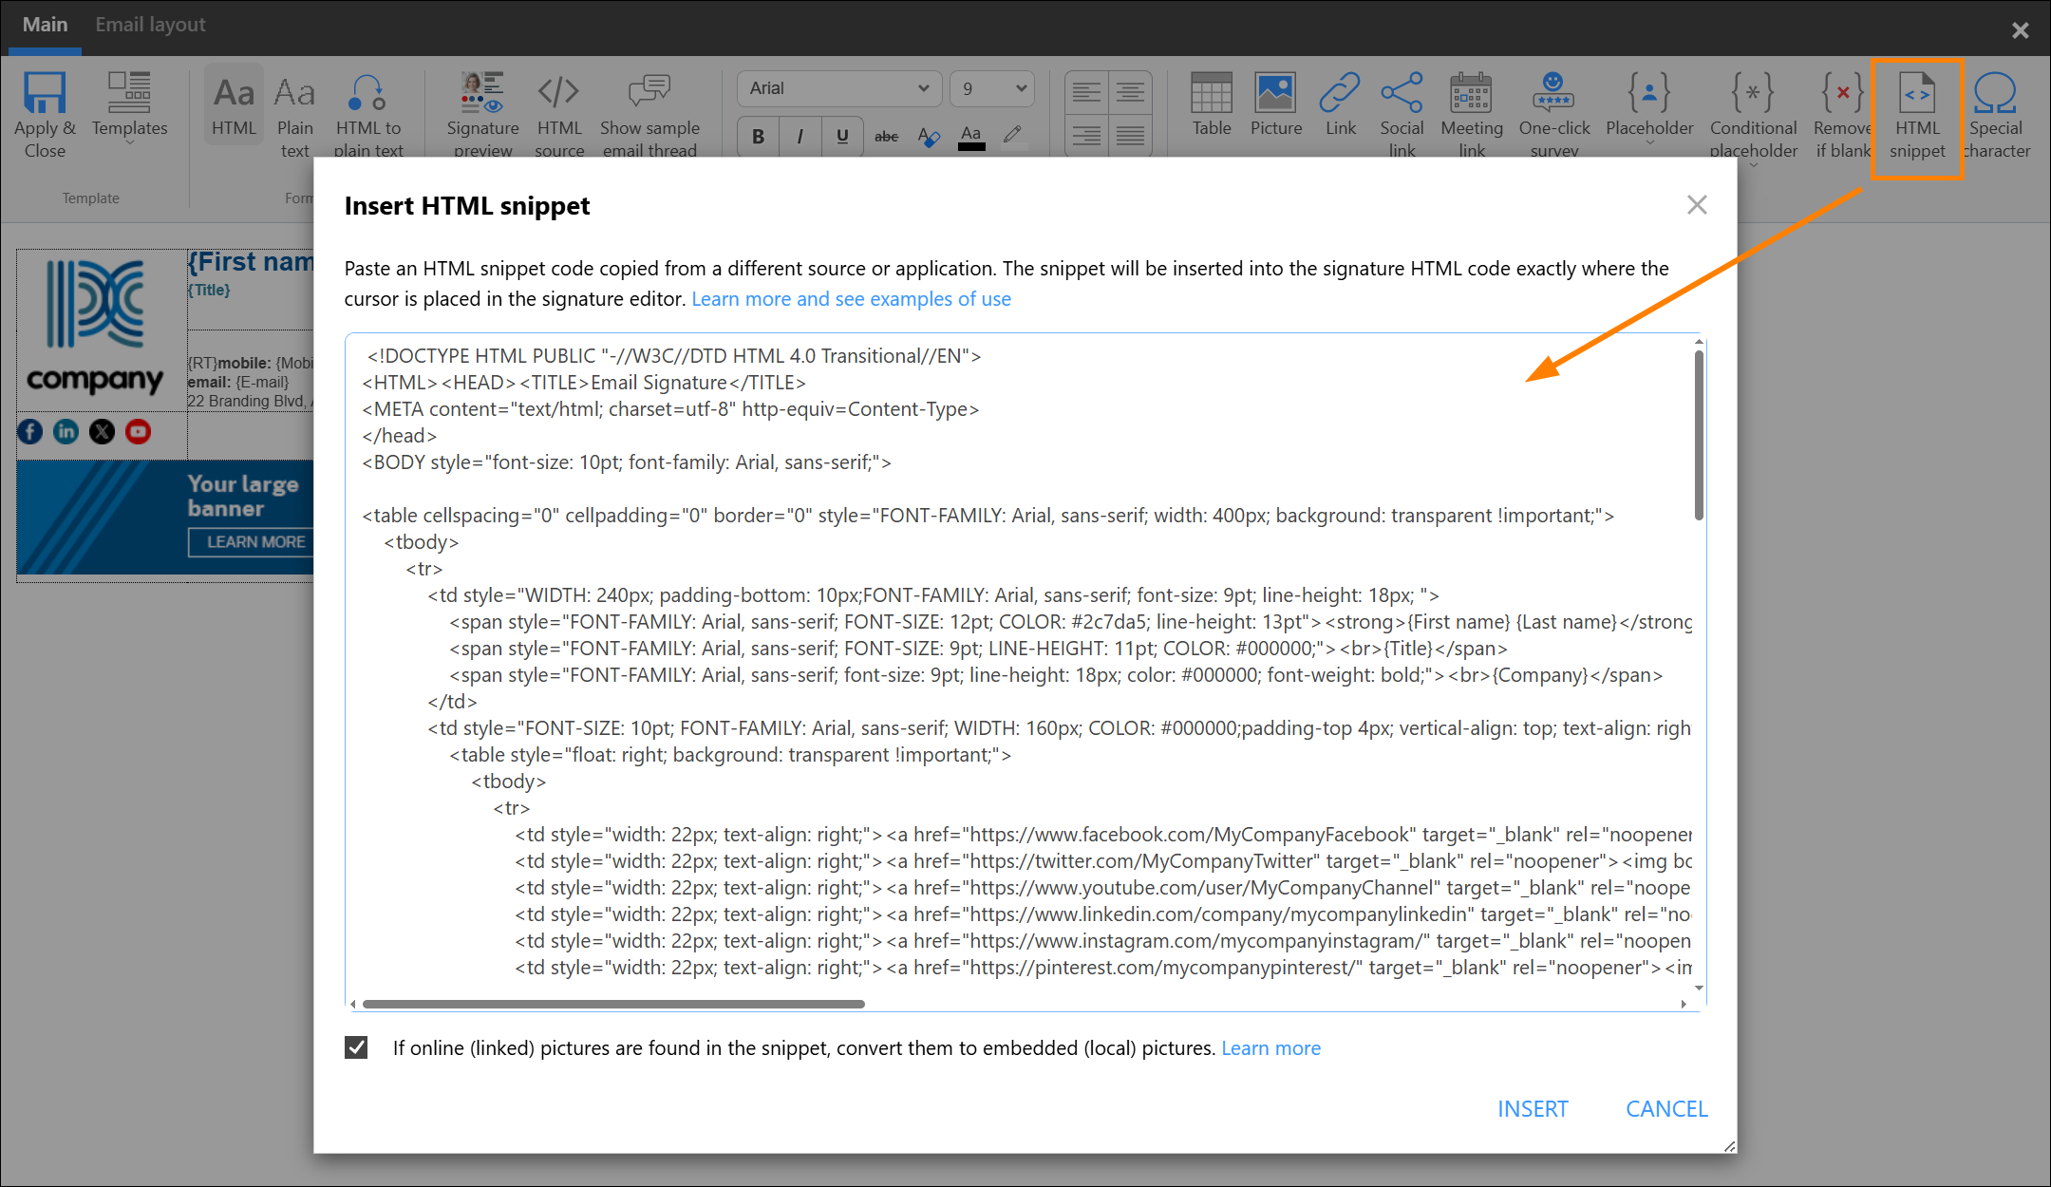Open the Templates gallery
Screen dimensions: 2051x1187
pyautogui.click(x=129, y=106)
